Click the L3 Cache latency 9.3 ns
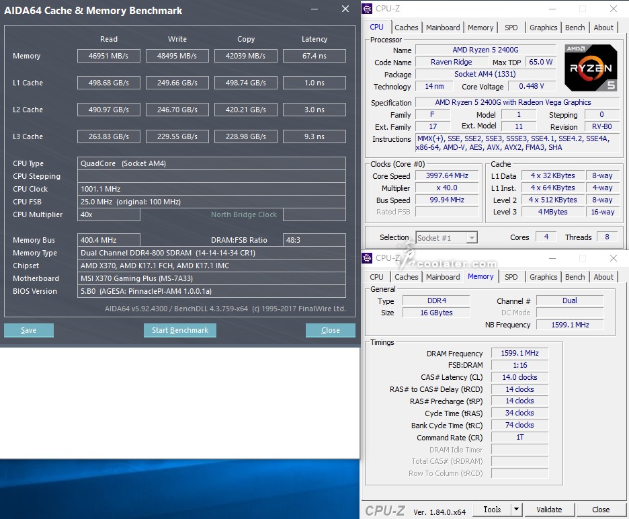Image resolution: width=629 pixels, height=519 pixels. [x=314, y=136]
